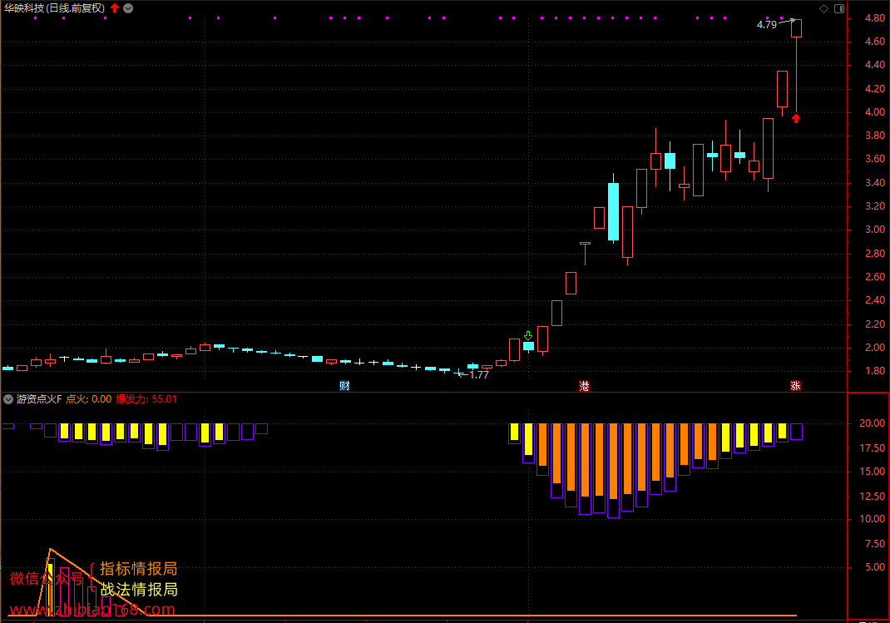Click the 5.00 indicator axis label
Image resolution: width=890 pixels, height=623 pixels.
[875, 566]
